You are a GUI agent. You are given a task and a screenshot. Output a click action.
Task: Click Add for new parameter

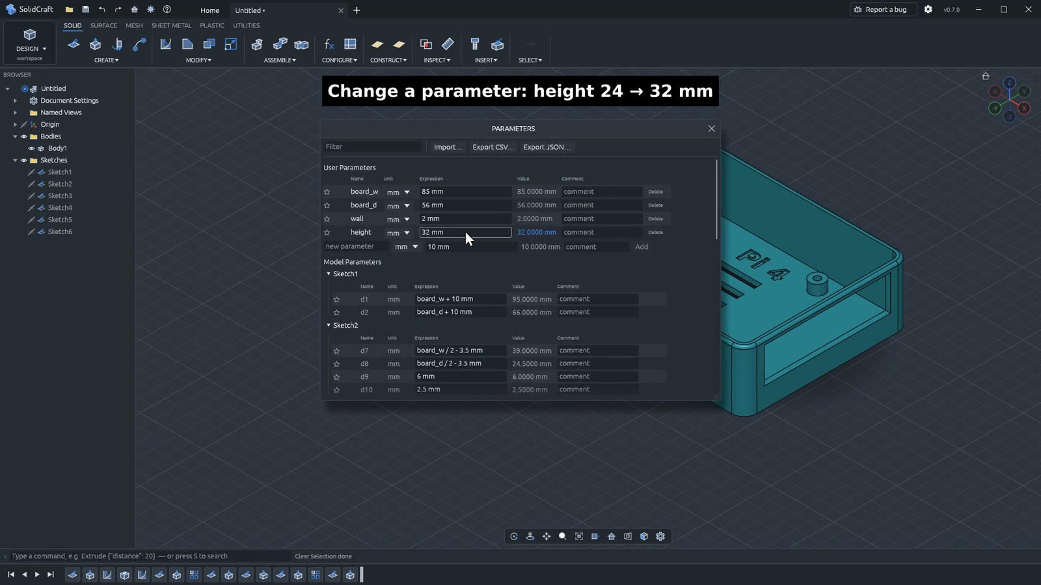coord(642,247)
